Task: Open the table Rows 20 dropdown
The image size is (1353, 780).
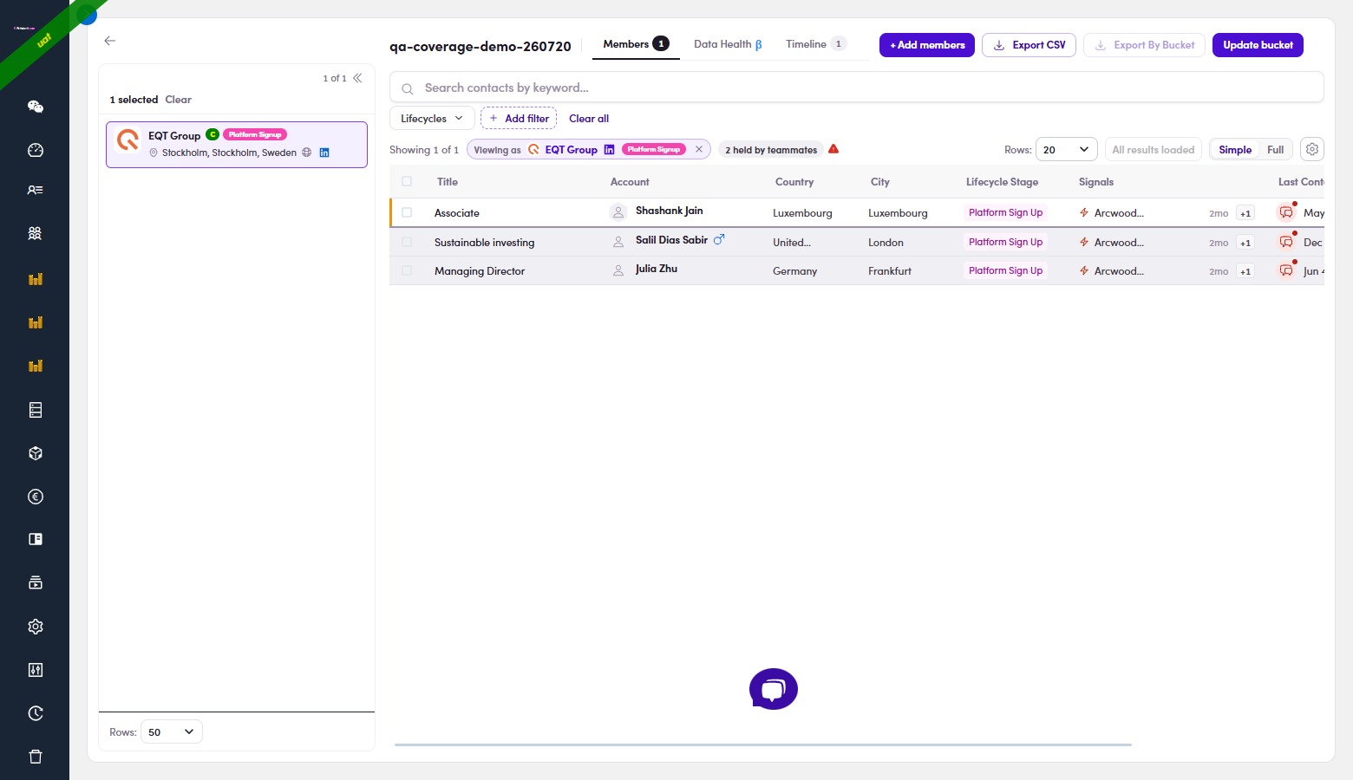Action: tap(1067, 149)
